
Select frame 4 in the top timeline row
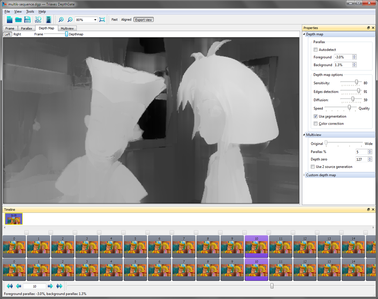pyautogui.click(x=111, y=246)
